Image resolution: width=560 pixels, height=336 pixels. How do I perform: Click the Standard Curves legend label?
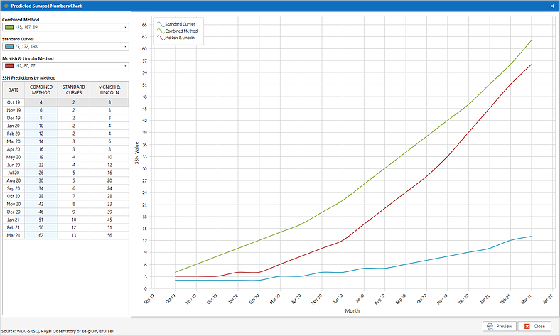coord(181,24)
